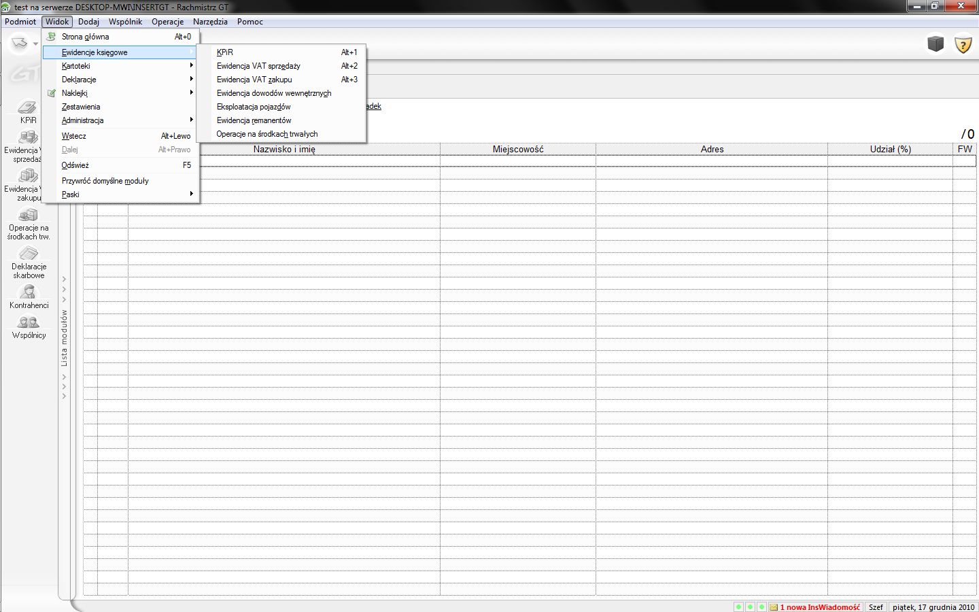This screenshot has height=612, width=979.
Task: Click the back arrow navigation icon
Action: 19,44
